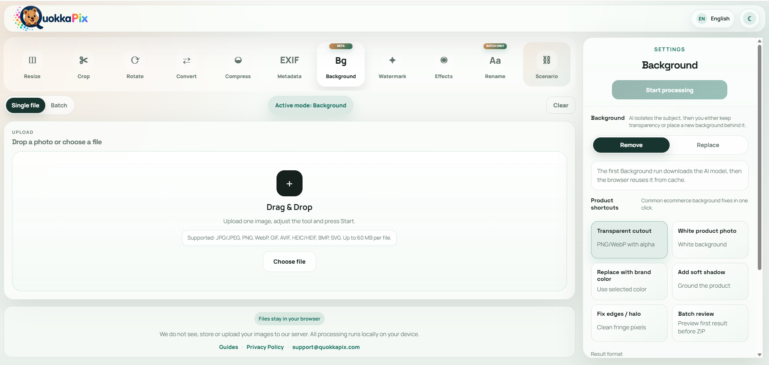Switch to Batch mode
Screen dimensions: 769x365
point(59,105)
